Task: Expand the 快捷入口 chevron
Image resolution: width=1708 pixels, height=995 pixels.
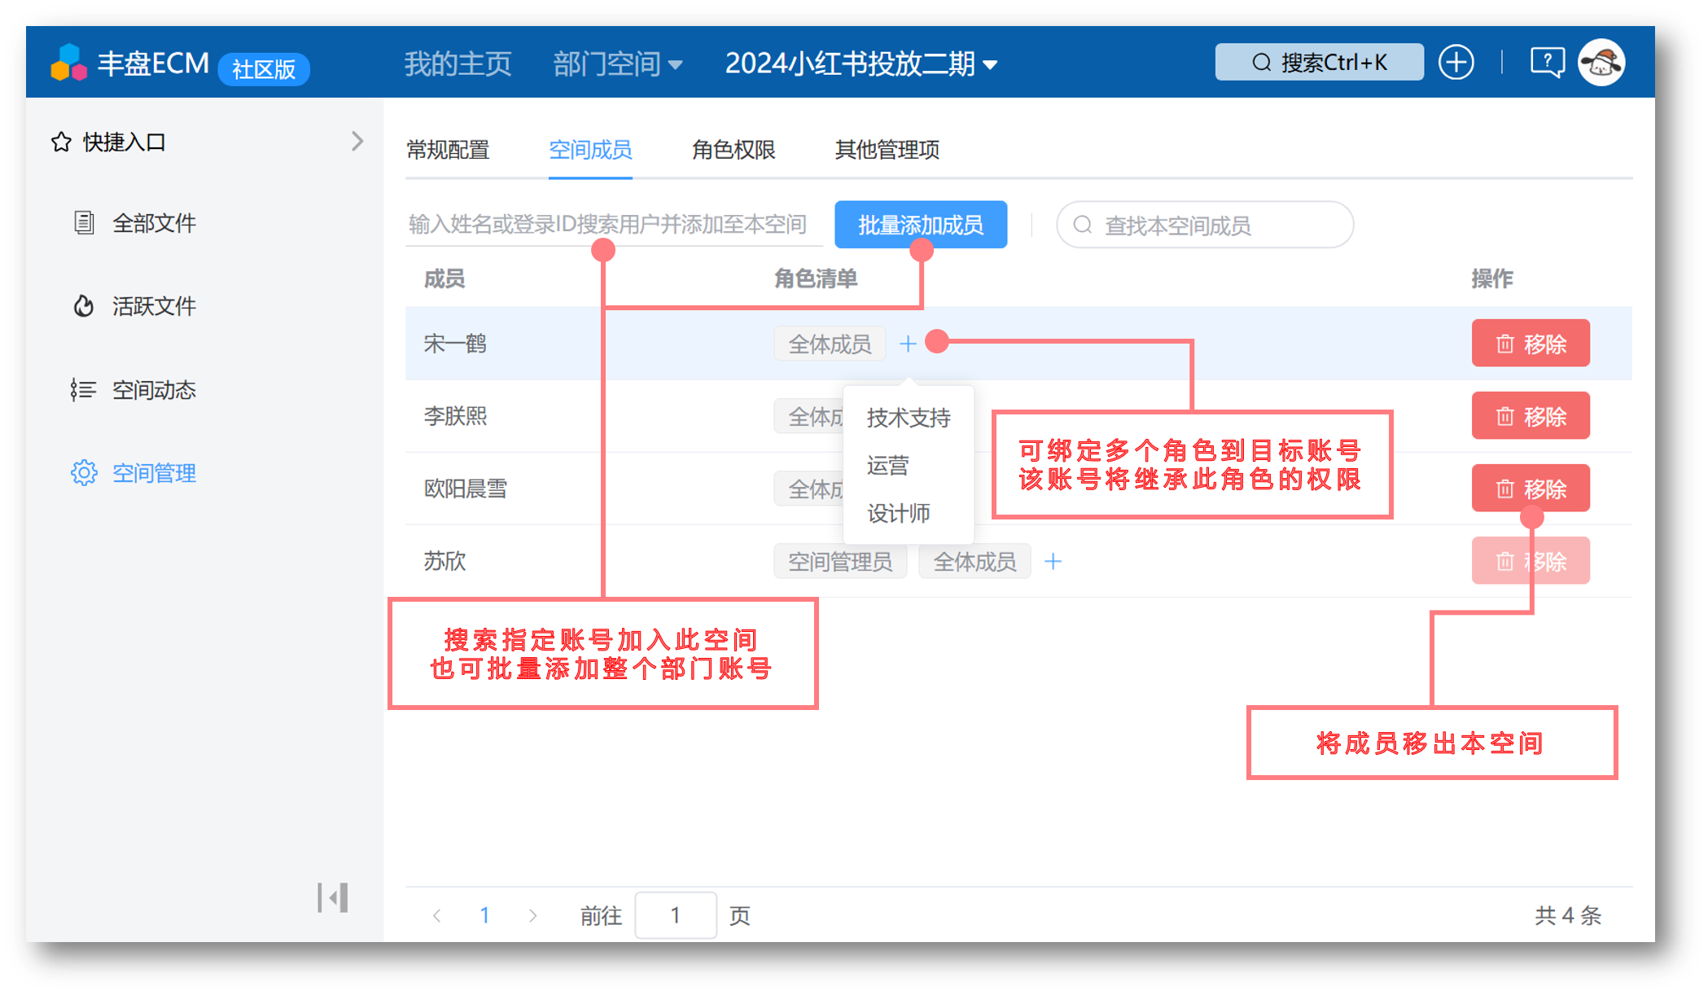Action: point(357,142)
